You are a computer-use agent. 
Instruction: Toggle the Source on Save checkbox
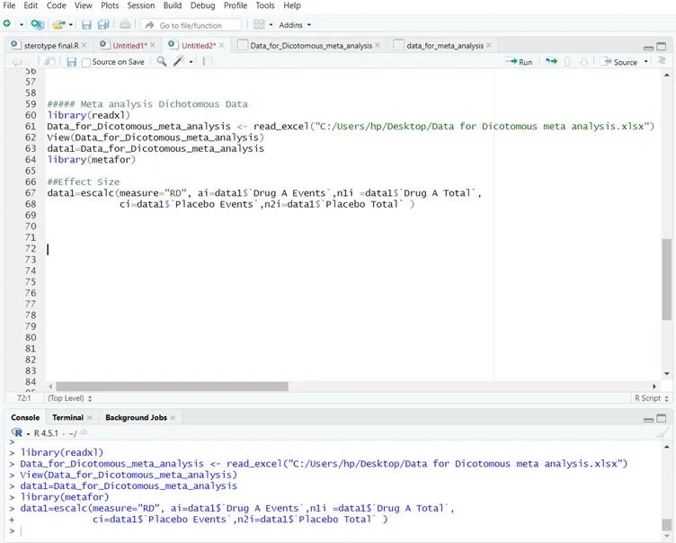(x=86, y=63)
